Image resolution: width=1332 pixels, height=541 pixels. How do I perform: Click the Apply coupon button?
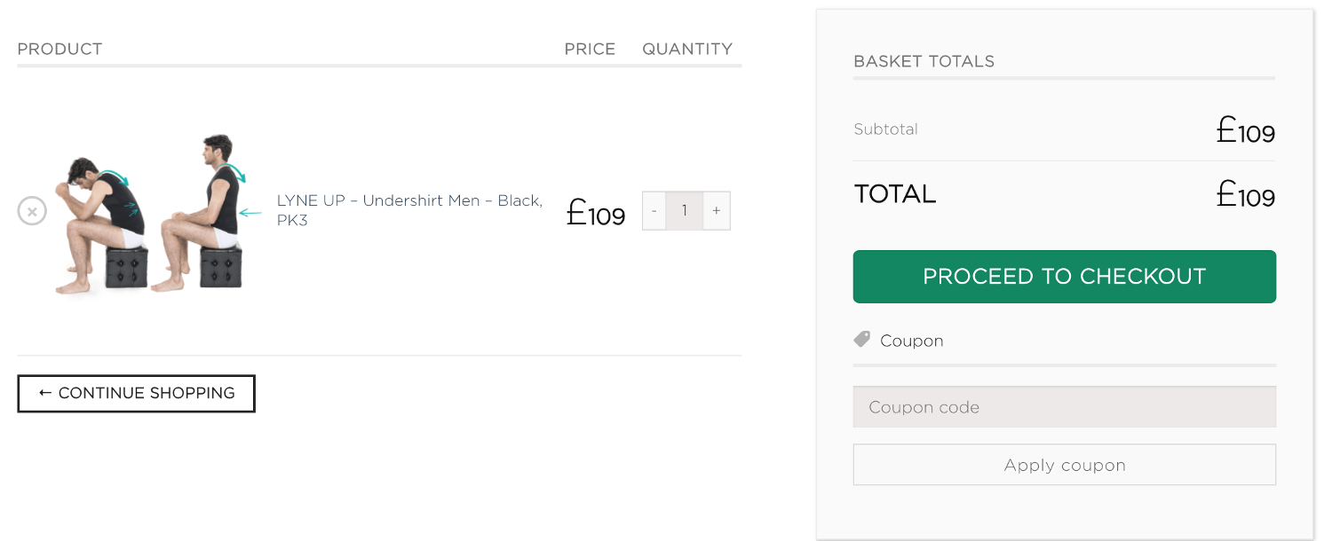coord(1064,465)
